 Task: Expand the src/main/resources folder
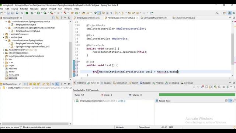[x=3, y=34]
